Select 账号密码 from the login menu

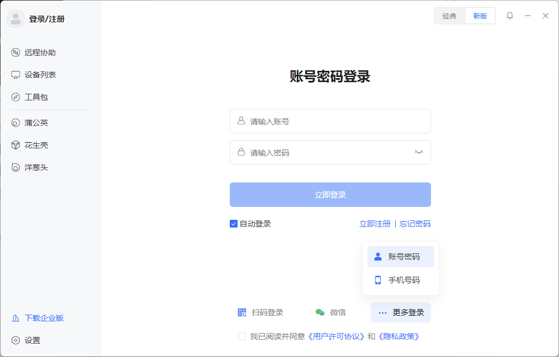(x=400, y=256)
